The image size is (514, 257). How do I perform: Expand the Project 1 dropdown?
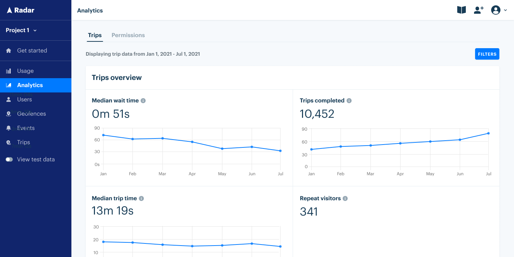click(21, 30)
